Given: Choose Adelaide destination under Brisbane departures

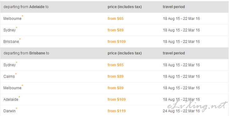Looking at the screenshot, I should click(x=11, y=100).
